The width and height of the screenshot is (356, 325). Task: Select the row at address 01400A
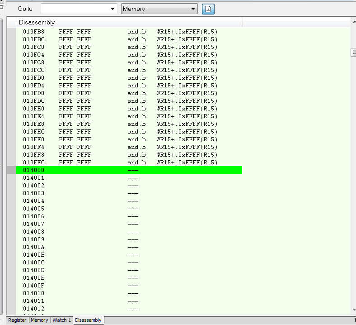(129, 247)
